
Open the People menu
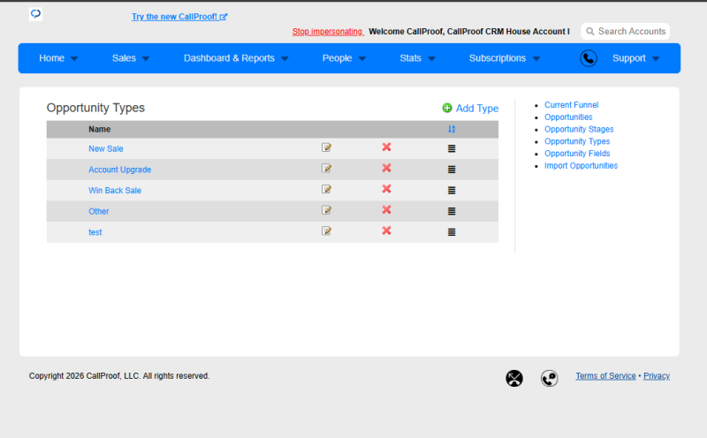tap(337, 58)
